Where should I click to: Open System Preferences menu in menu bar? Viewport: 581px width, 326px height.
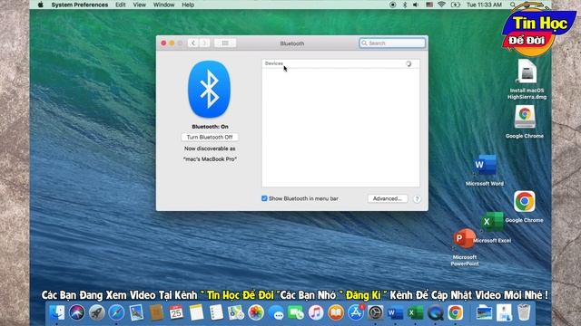pyautogui.click(x=80, y=5)
